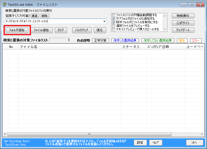
Task: Uncheck 除外フォルダとファイルを有効にする
Action: pos(114,22)
